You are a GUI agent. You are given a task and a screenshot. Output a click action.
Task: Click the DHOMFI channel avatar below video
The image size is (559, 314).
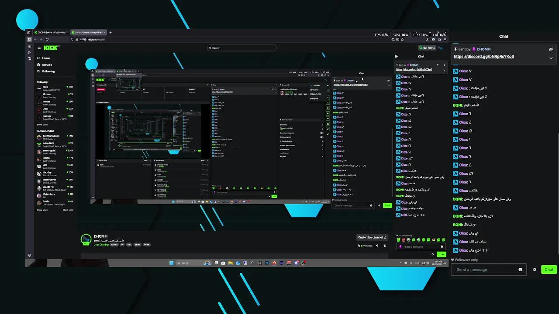(x=86, y=240)
